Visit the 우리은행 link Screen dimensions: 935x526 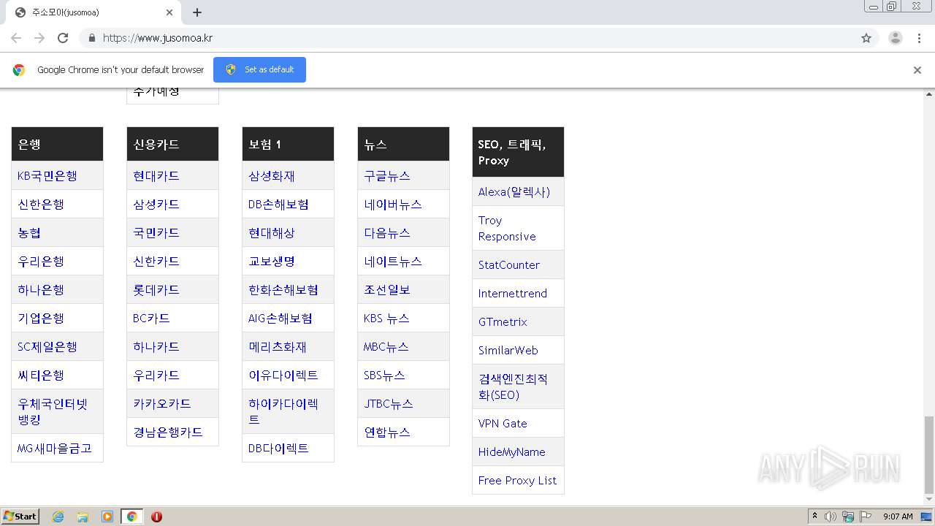pyautogui.click(x=41, y=262)
